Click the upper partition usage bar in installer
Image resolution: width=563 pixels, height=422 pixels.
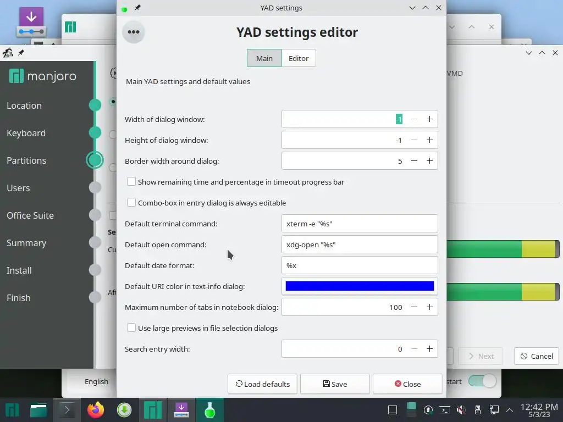tap(503, 249)
